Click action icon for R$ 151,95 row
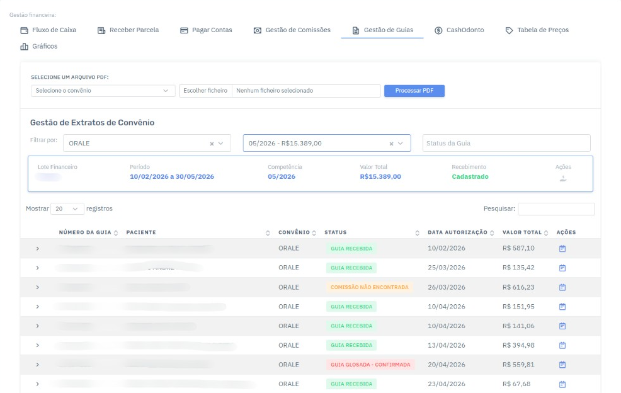Viewport: 621px width, 393px height. tap(562, 307)
